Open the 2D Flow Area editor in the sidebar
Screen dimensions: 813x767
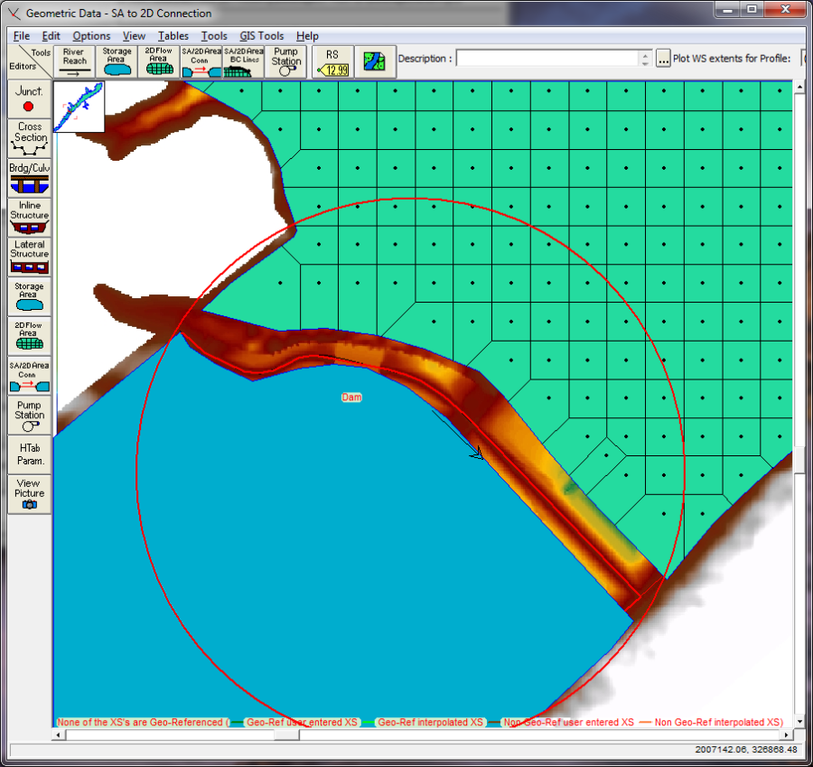28,333
